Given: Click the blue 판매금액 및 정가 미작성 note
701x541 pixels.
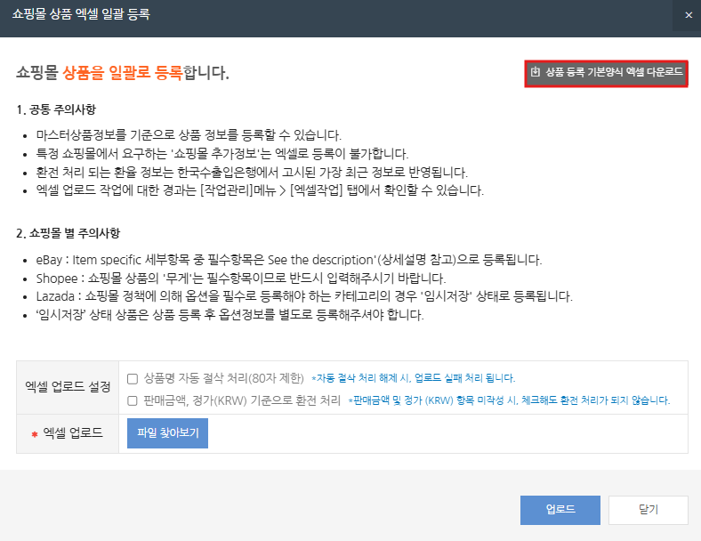Looking at the screenshot, I should tap(509, 401).
